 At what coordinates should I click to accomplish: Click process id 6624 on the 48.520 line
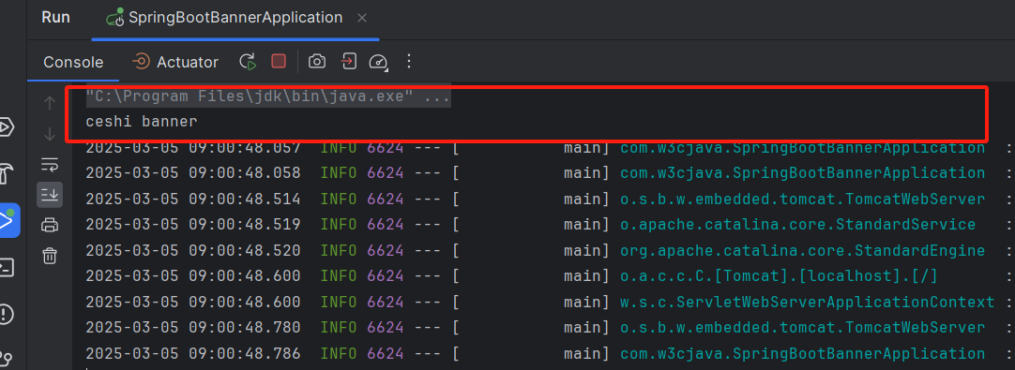(386, 250)
